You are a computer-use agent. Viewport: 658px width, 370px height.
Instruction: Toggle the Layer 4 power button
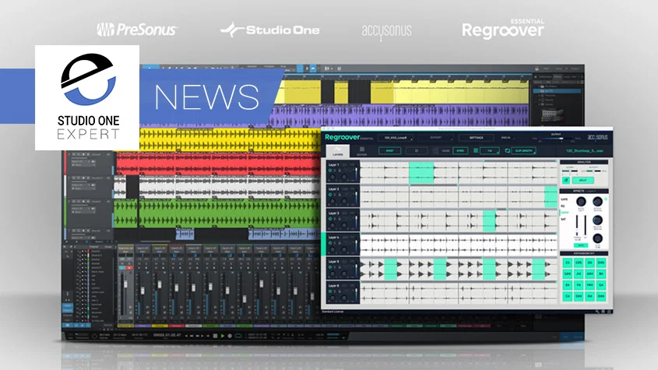point(330,243)
